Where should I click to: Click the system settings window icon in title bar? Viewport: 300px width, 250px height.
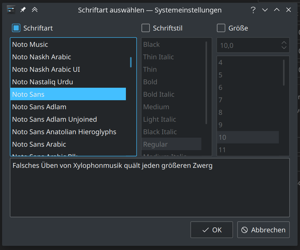click(11, 10)
